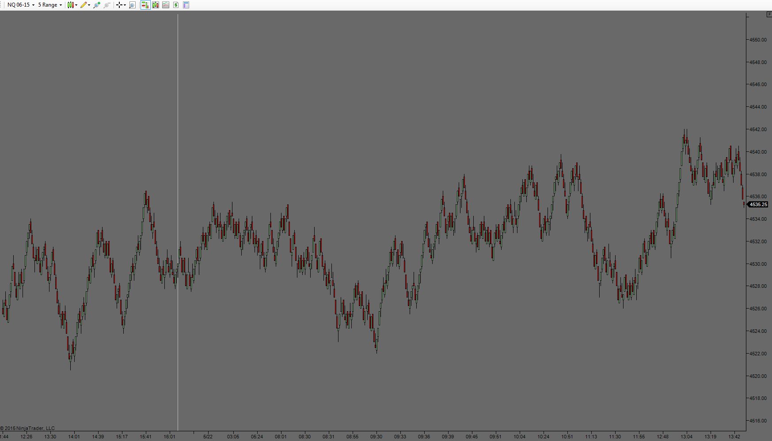This screenshot has width=772, height=441.
Task: Open the 5 Range interval dropdown
Action: click(x=50, y=5)
